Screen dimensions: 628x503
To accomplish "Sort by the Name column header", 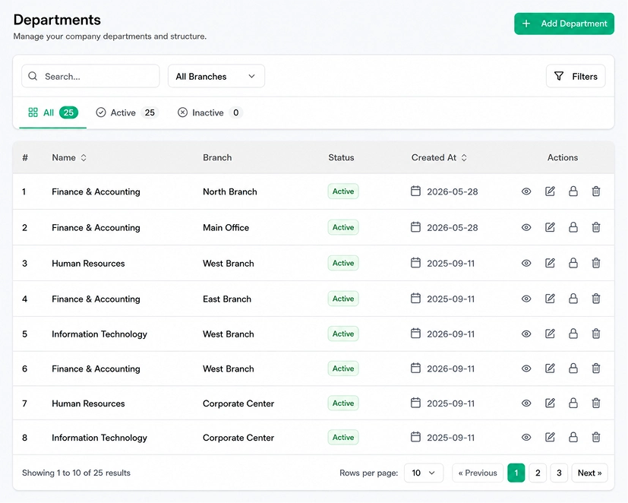I will pos(69,157).
